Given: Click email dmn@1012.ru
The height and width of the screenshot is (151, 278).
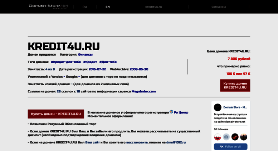Looking at the screenshot, I should [176, 142].
